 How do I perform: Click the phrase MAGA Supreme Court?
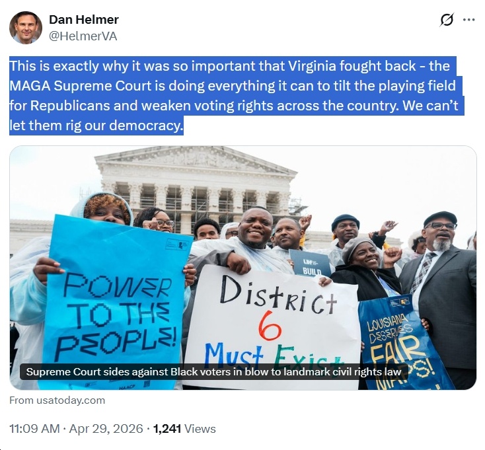point(81,86)
